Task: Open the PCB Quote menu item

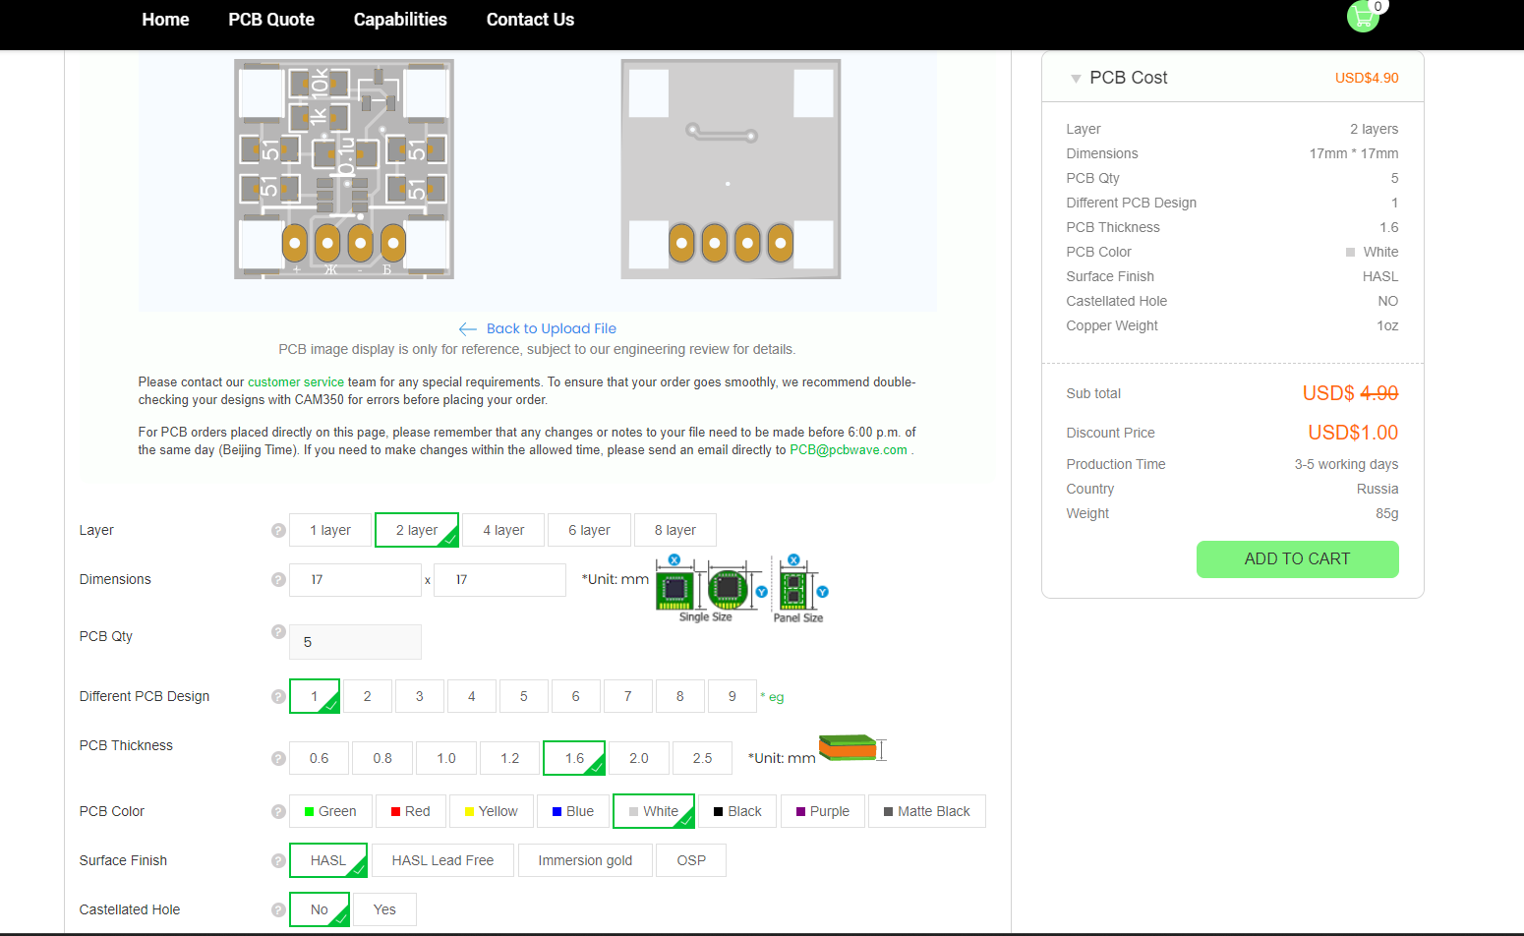Action: pos(271,20)
